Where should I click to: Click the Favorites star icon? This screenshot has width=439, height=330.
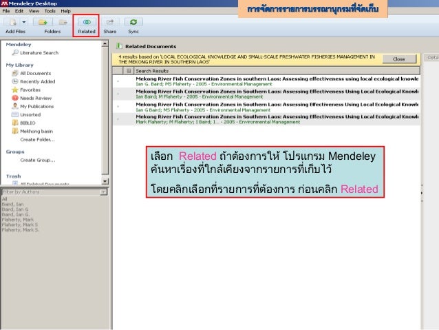pyautogui.click(x=15, y=90)
